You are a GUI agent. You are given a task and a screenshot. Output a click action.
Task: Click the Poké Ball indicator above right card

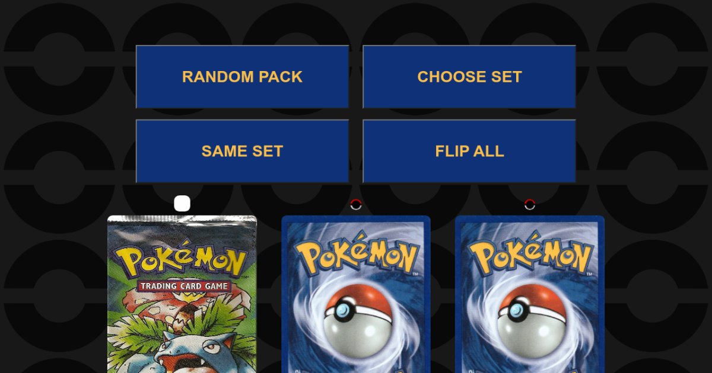point(530,204)
